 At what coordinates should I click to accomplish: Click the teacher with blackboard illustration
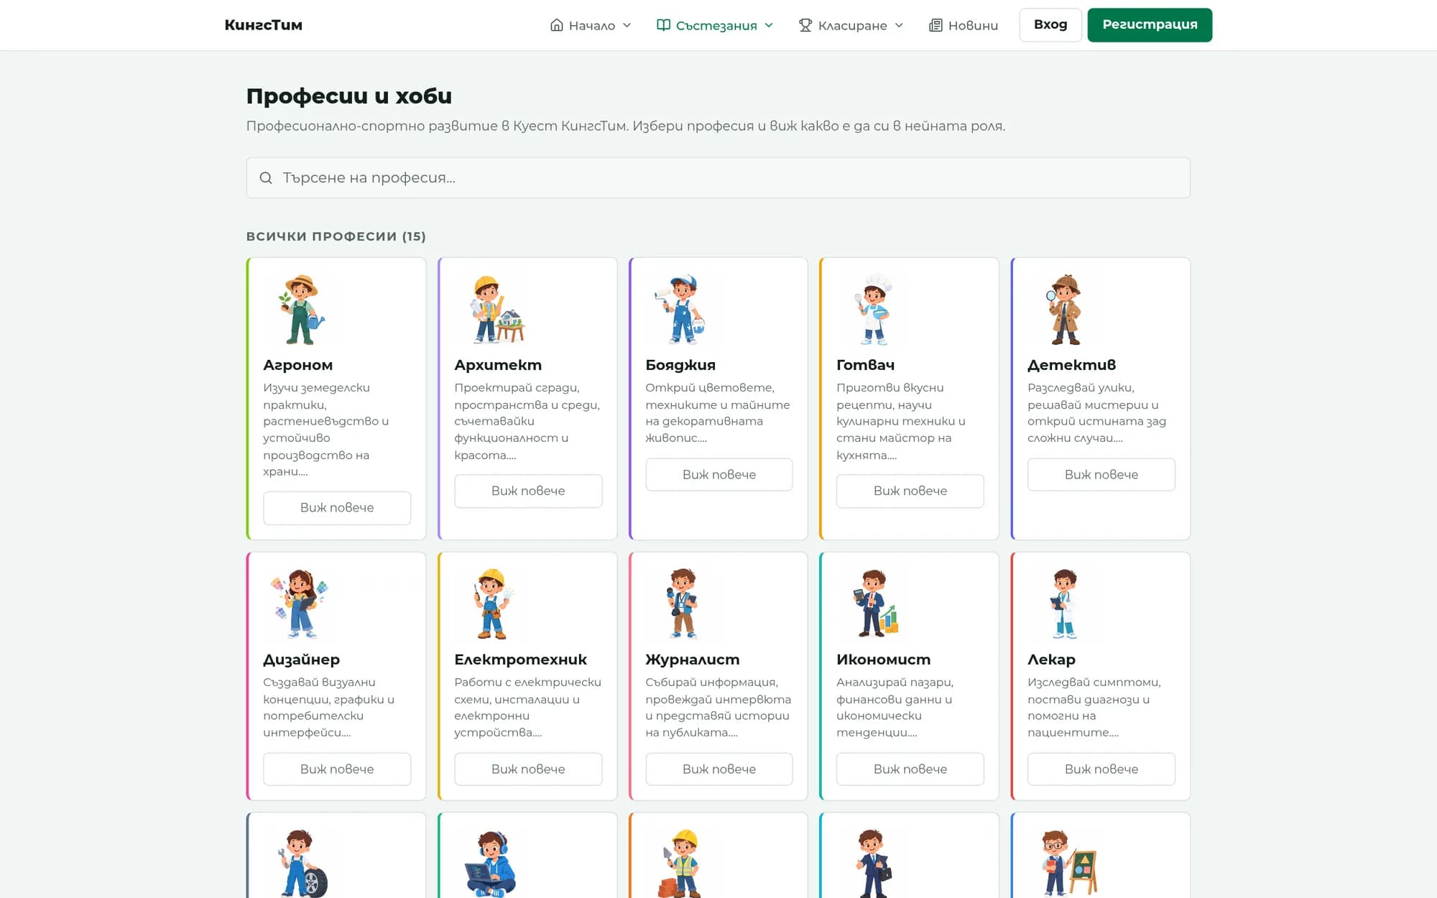[1069, 864]
